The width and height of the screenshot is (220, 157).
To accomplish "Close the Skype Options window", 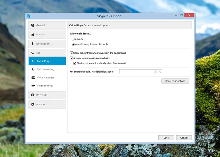I will pos(189,15).
